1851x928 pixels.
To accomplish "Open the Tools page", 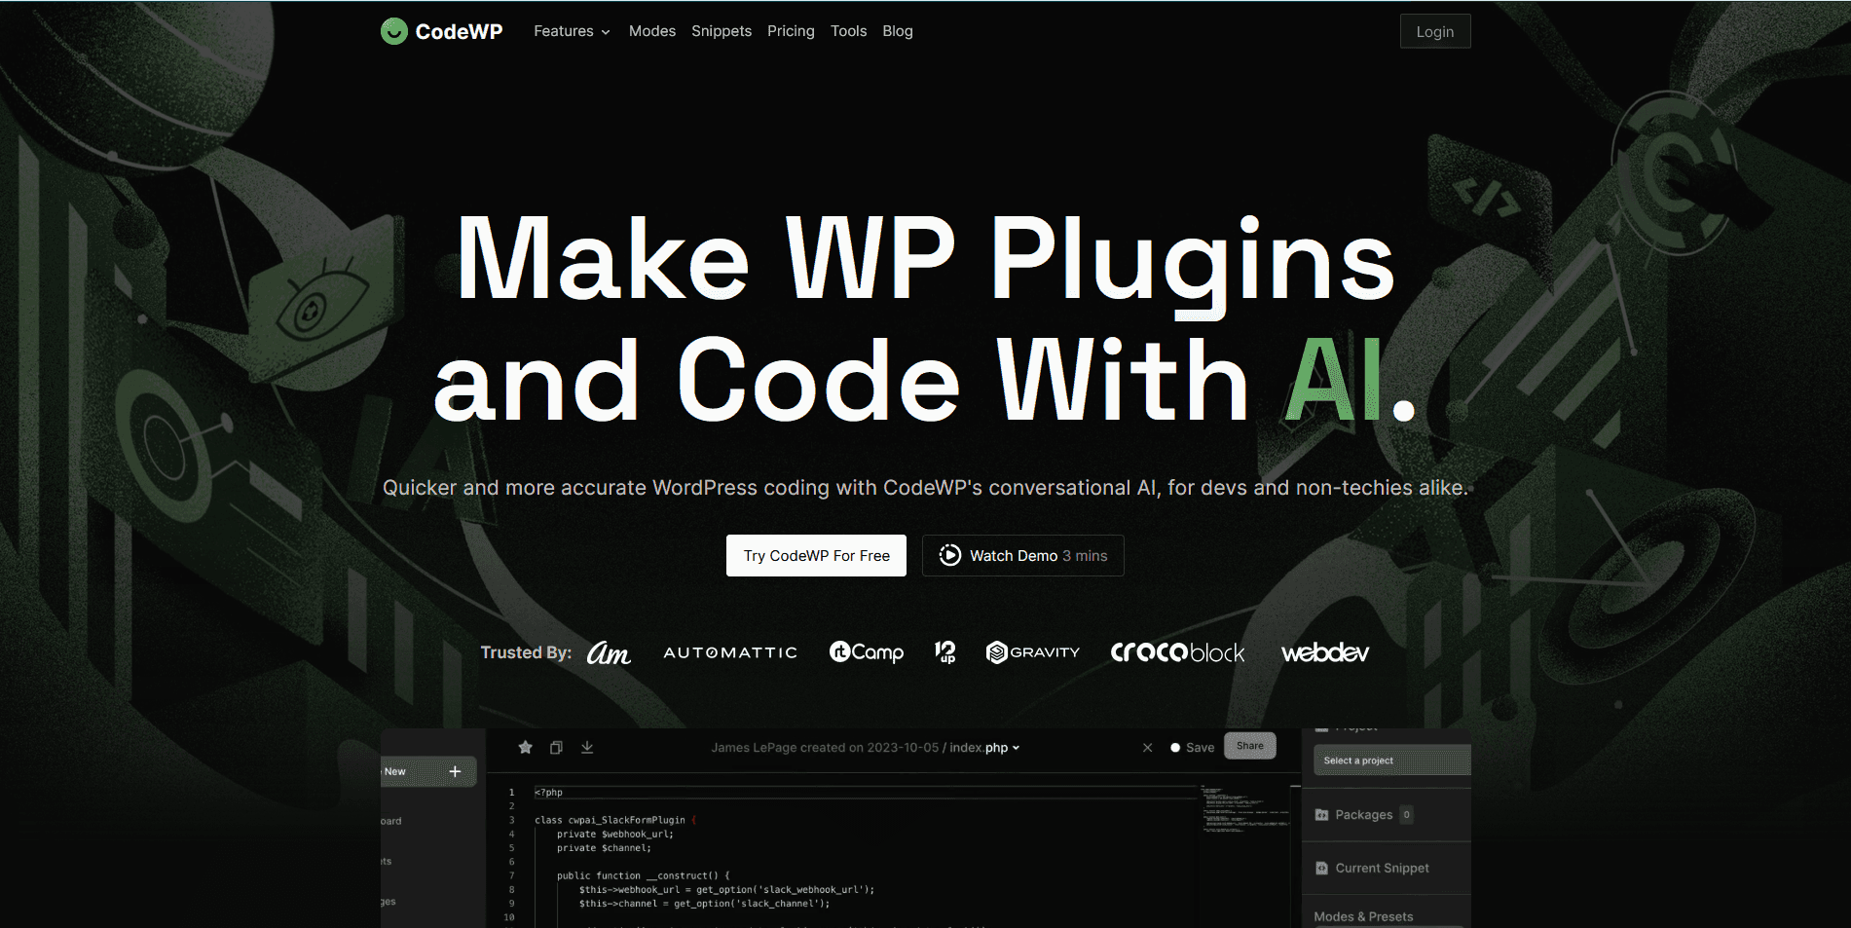I will pos(848,31).
